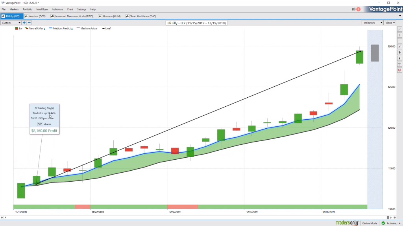Click the 500 shares input field

point(40,124)
